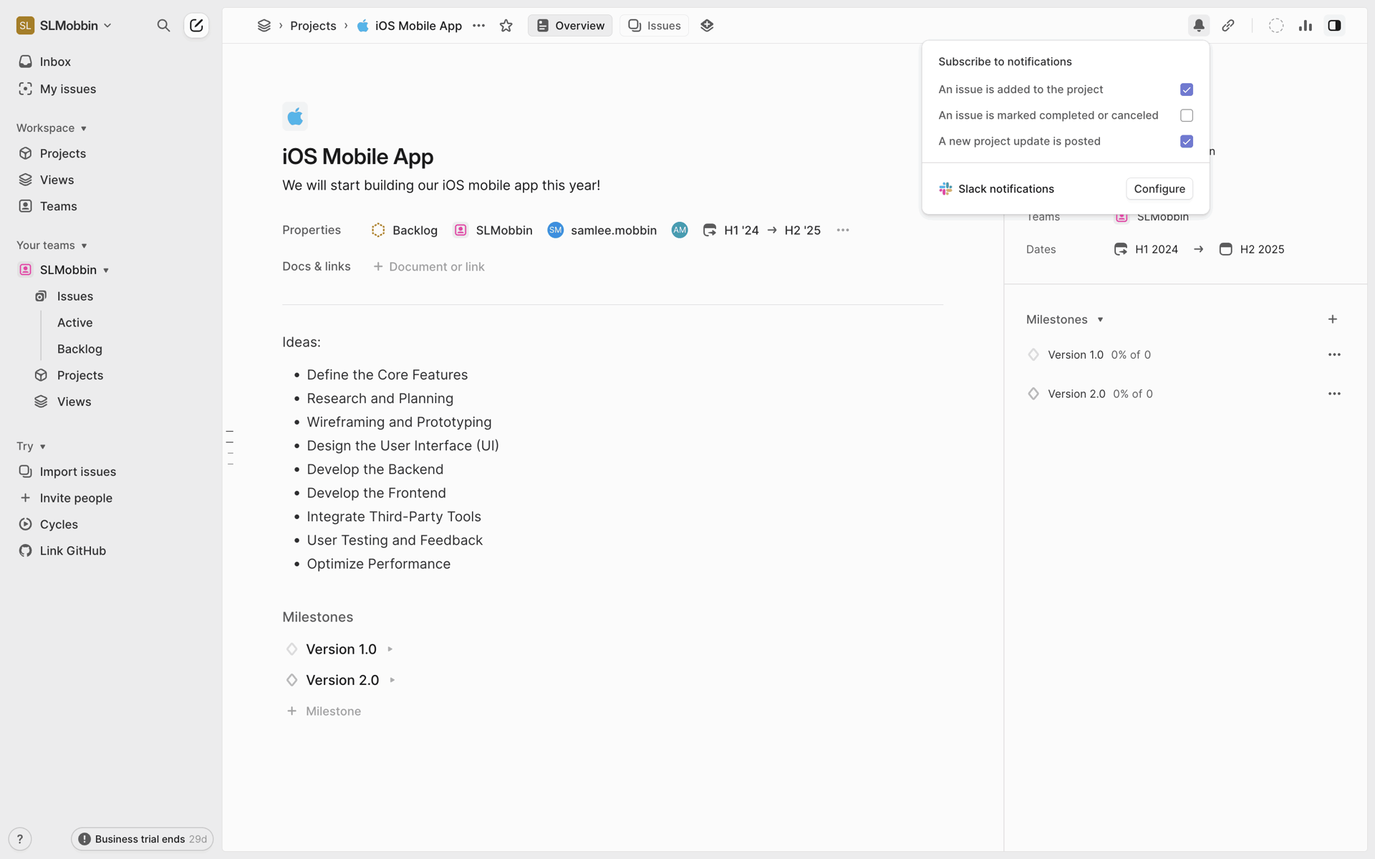The height and width of the screenshot is (859, 1375).
Task: Switch to the Overview tab
Action: pos(570,26)
